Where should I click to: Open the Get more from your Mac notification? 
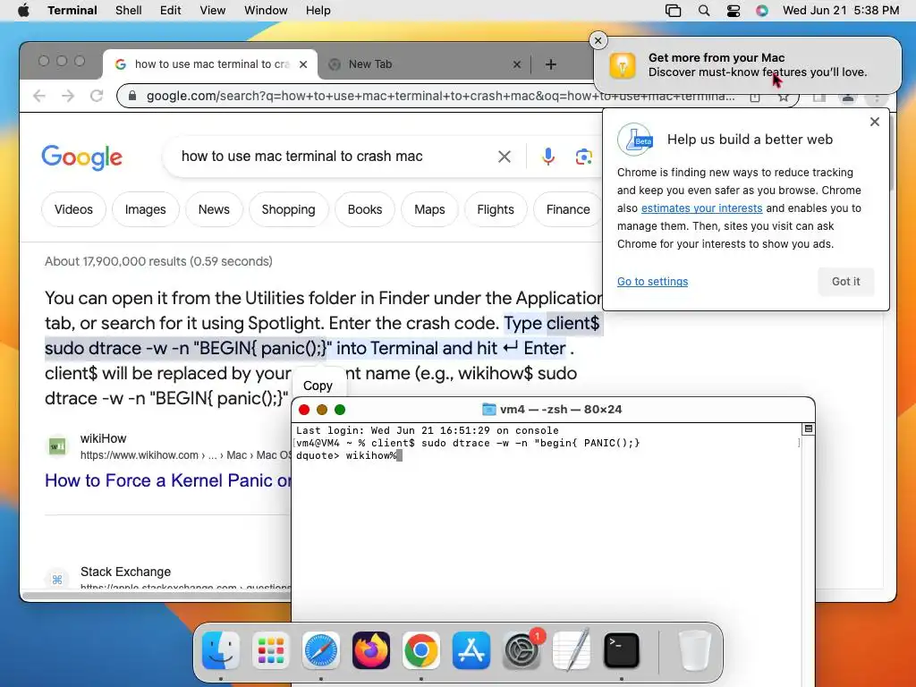click(748, 64)
